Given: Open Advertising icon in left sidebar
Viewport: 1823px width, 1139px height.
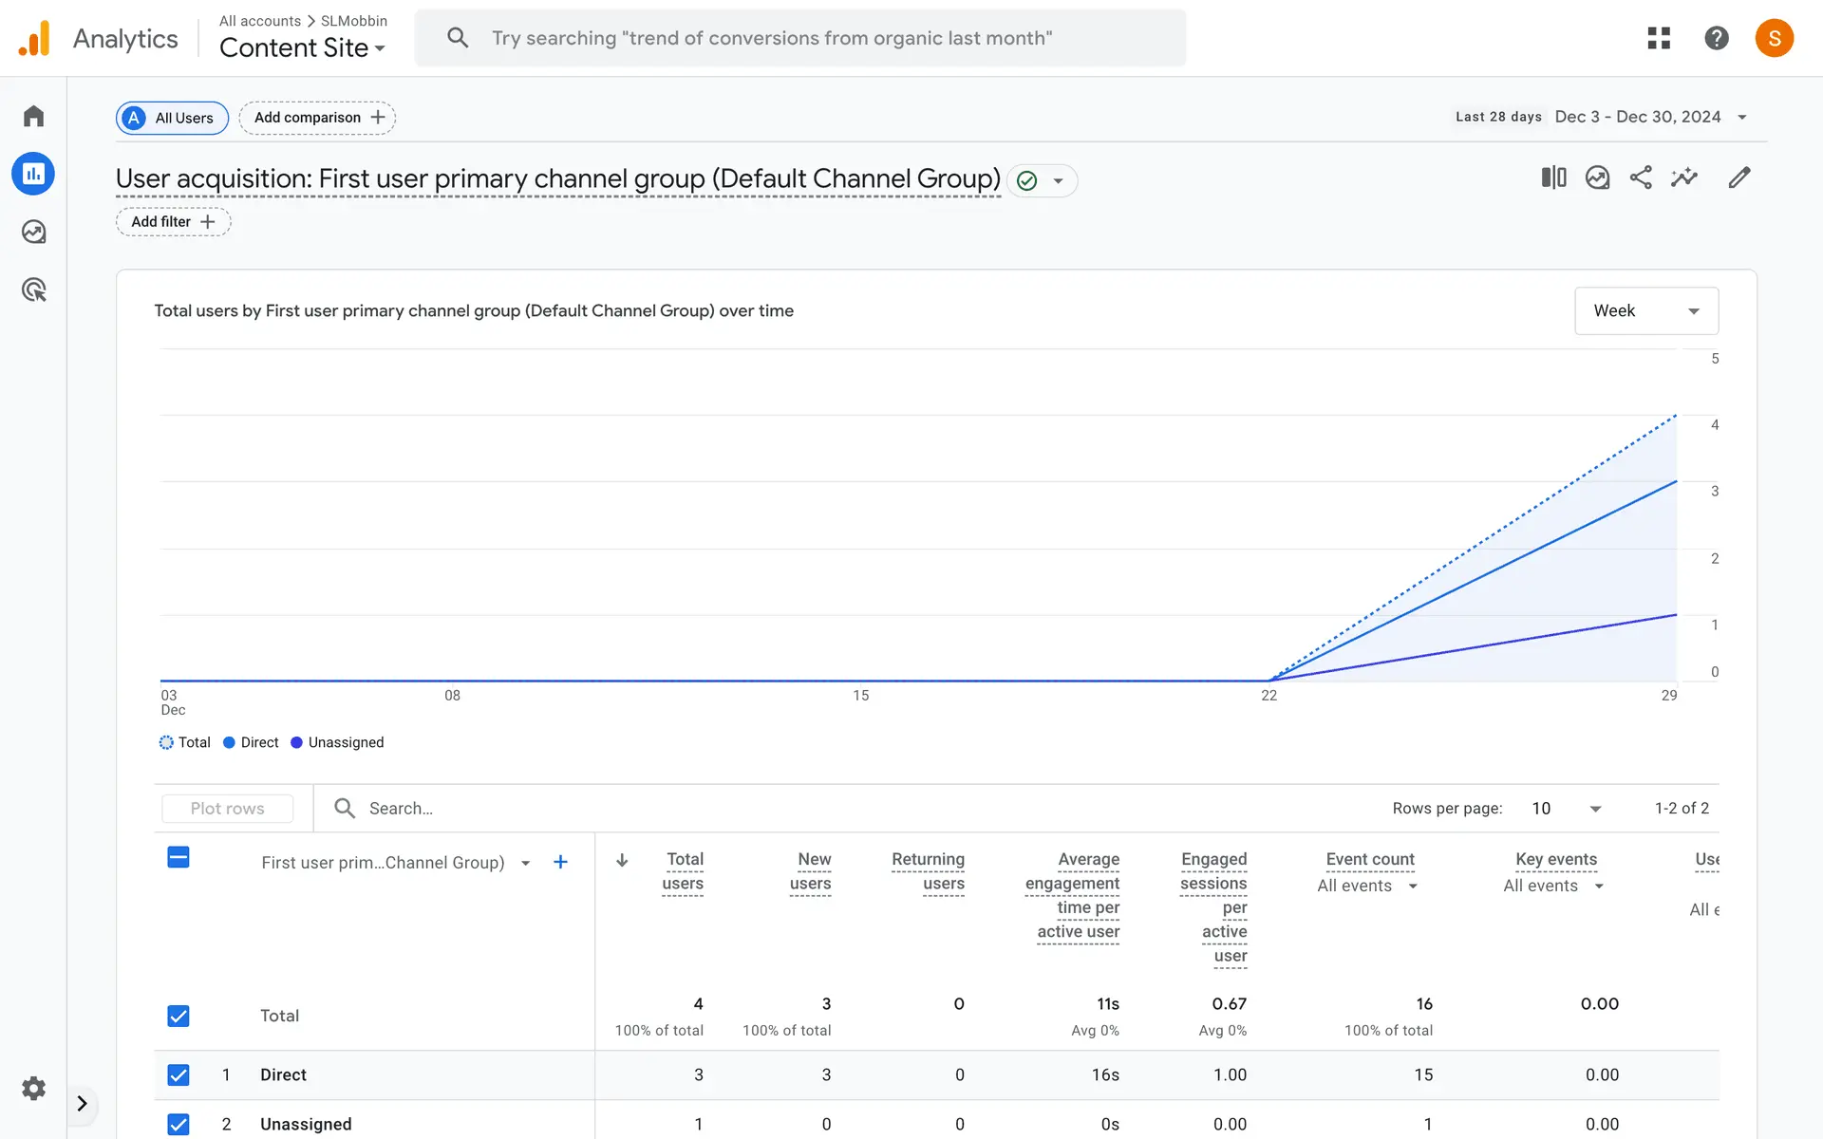Looking at the screenshot, I should coord(33,289).
